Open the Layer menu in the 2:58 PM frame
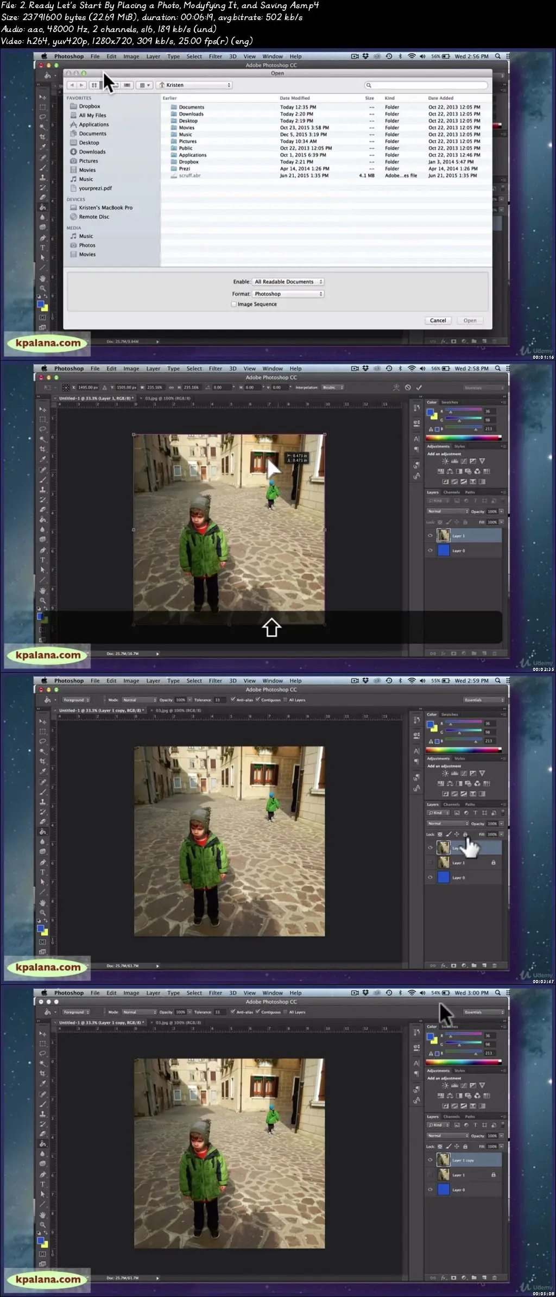Viewport: 556px width, 1297px height. pyautogui.click(x=153, y=368)
